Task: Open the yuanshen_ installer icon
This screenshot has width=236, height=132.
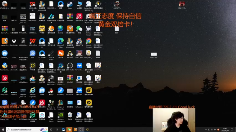Action: tap(98, 67)
